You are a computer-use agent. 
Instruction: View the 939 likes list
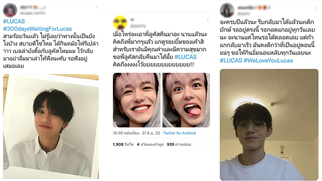pyautogui.click(x=179, y=145)
